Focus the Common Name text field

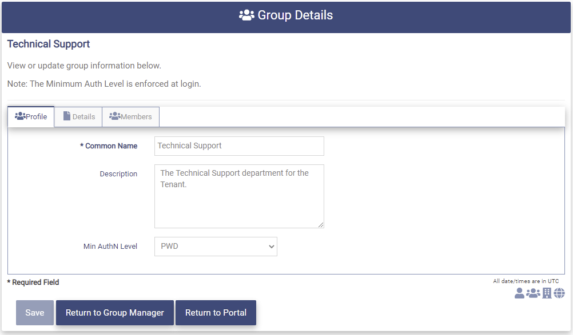(x=239, y=146)
